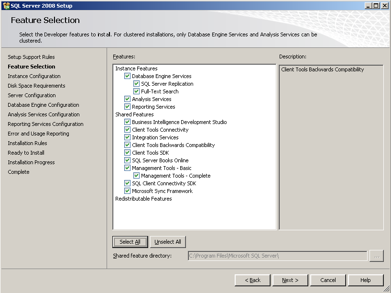391x293 pixels.
Task: Click the Select All button
Action: coord(130,242)
